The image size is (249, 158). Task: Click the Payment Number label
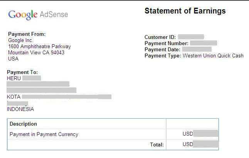pyautogui.click(x=167, y=43)
